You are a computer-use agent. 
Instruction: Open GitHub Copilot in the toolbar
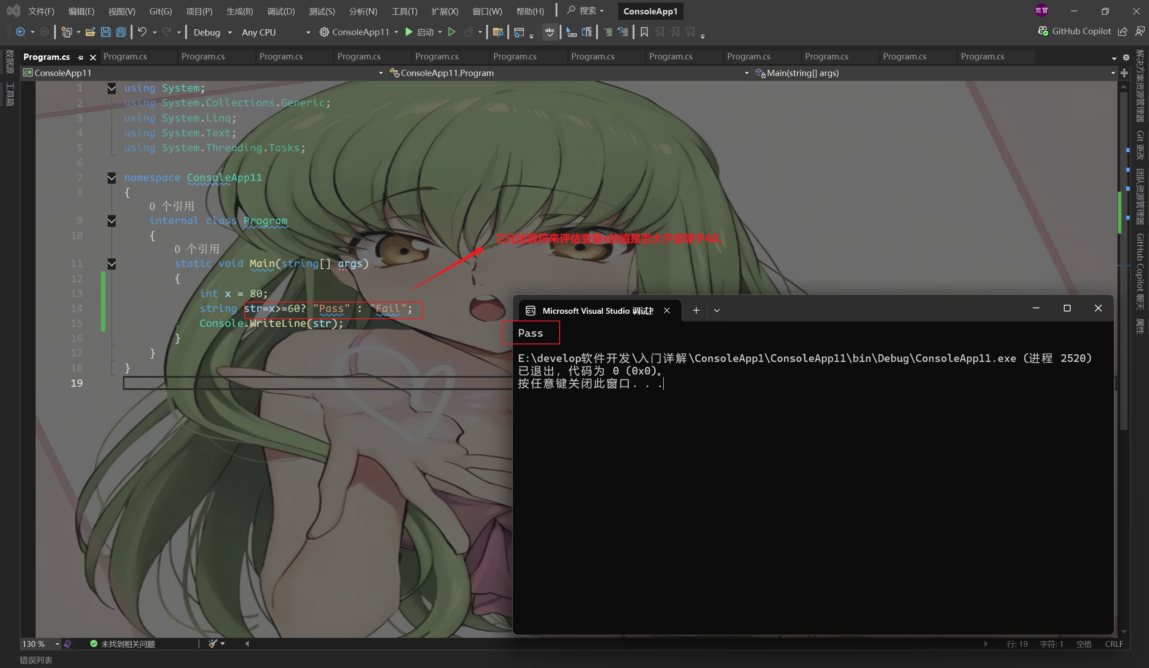(1075, 32)
